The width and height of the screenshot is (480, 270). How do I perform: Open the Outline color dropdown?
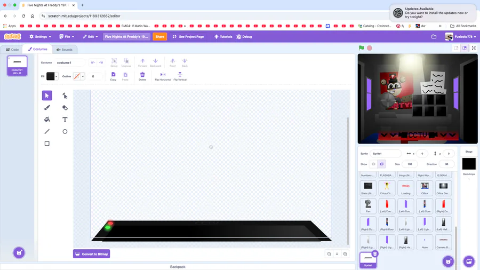pyautogui.click(x=83, y=76)
